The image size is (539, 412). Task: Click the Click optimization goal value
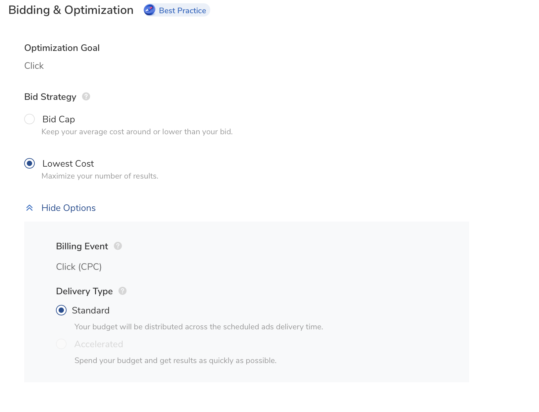coord(34,65)
